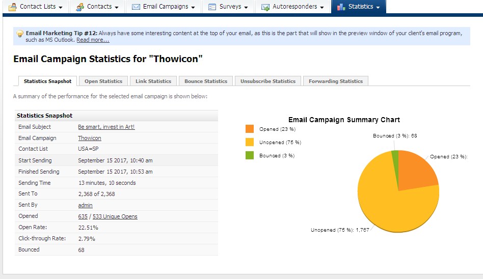Click the Surveys form icon
483x279 pixels.
coord(212,7)
